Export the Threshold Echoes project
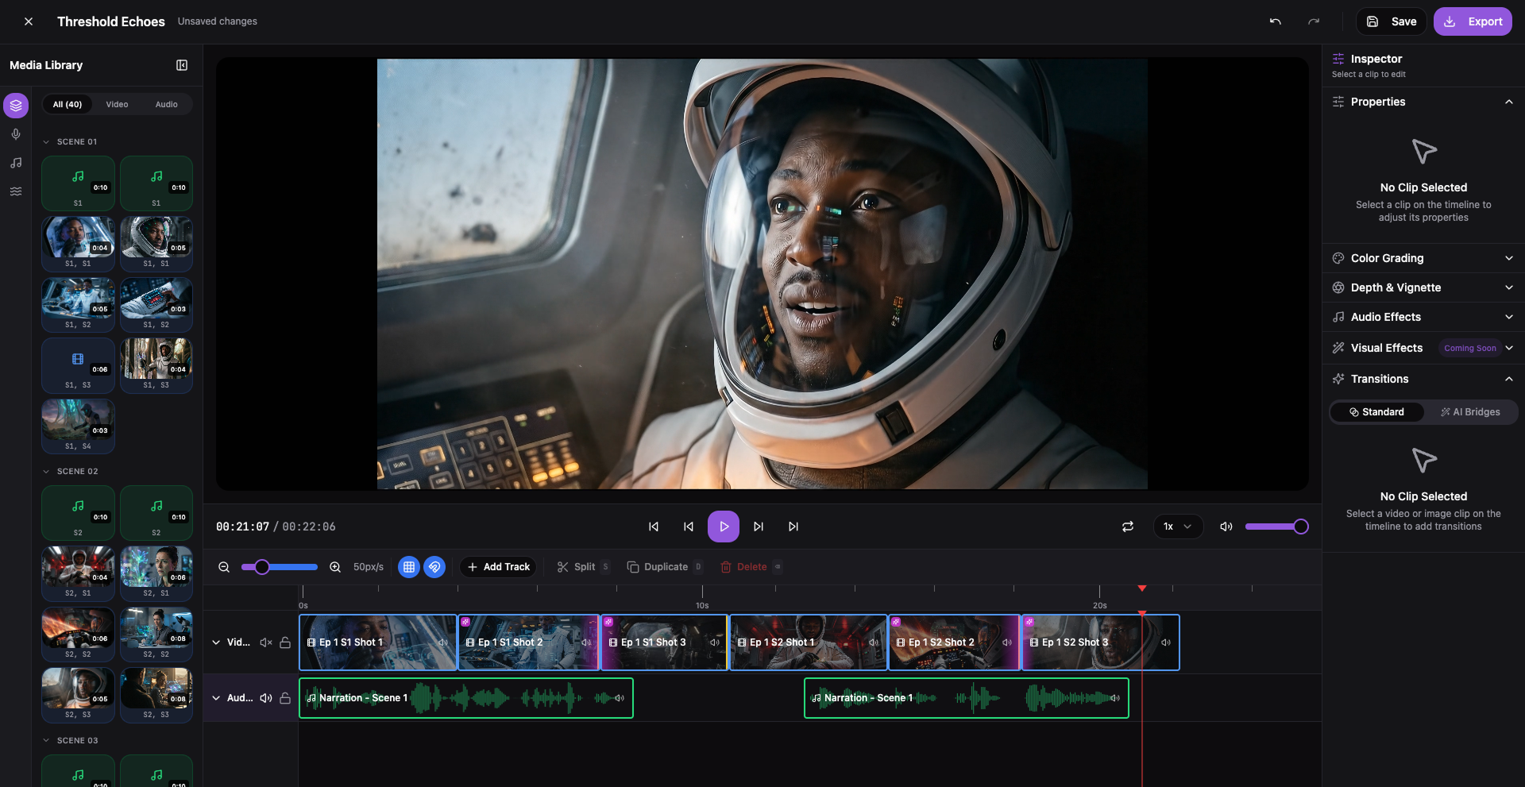This screenshot has height=787, width=1525. [x=1473, y=21]
